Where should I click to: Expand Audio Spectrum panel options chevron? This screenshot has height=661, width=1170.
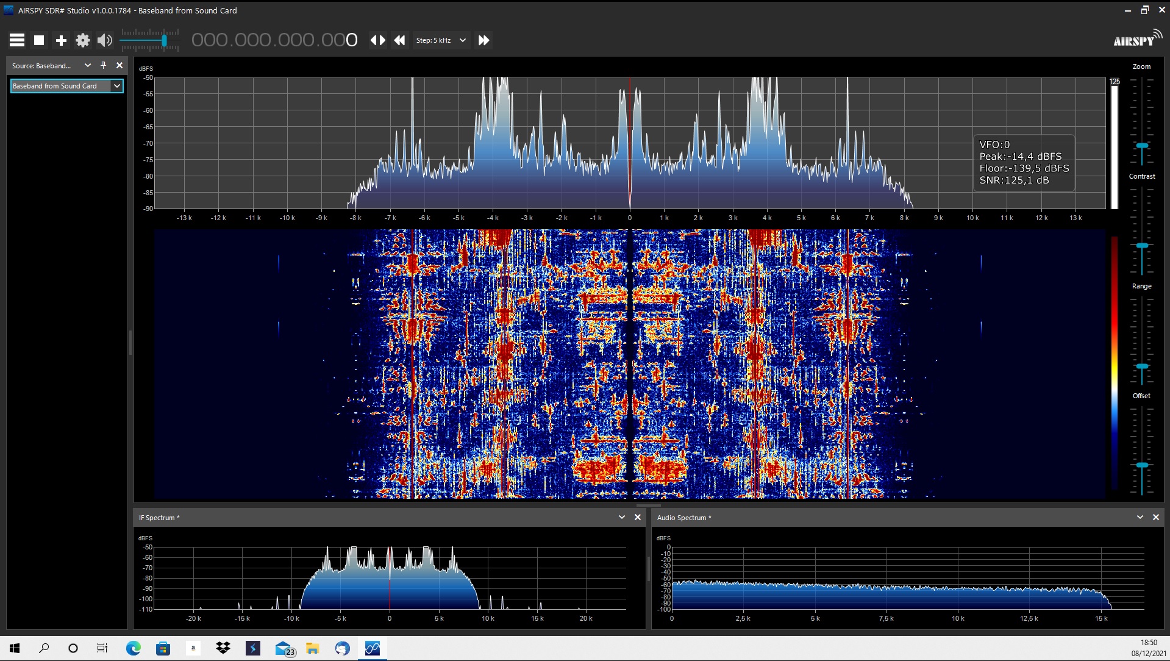pyautogui.click(x=1140, y=517)
